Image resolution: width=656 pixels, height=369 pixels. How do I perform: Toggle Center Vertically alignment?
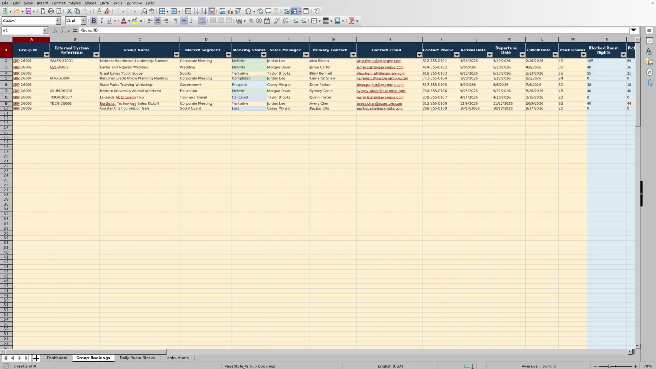tap(184, 21)
